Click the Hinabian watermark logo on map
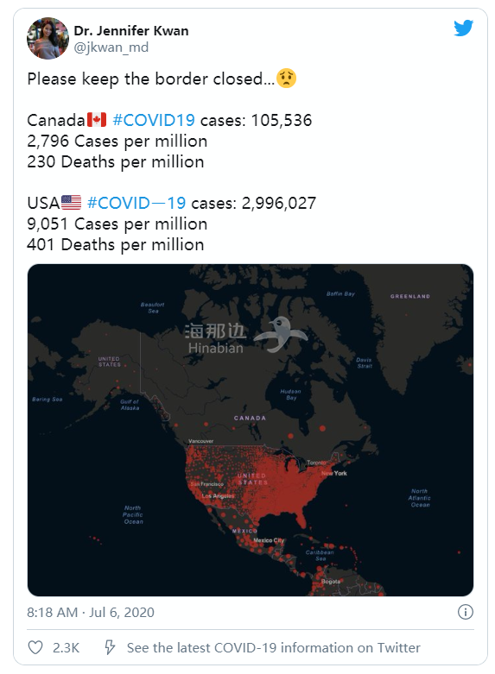This screenshot has width=495, height=674. pos(246,337)
